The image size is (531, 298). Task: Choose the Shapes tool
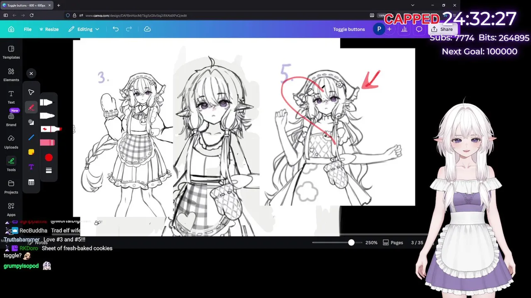pos(31,122)
